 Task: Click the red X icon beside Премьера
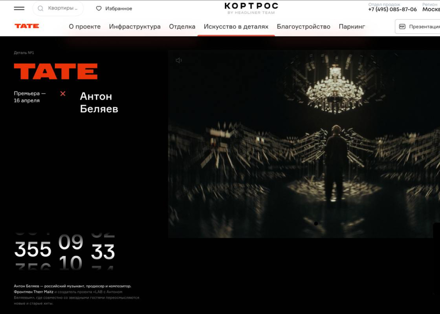coord(63,94)
